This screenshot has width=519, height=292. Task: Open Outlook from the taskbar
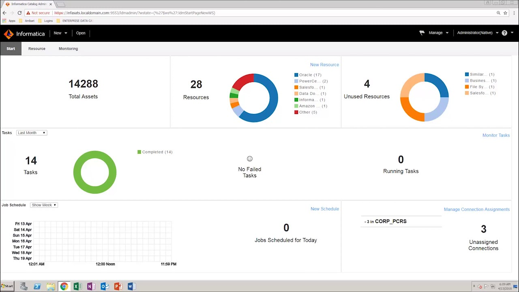click(105, 286)
